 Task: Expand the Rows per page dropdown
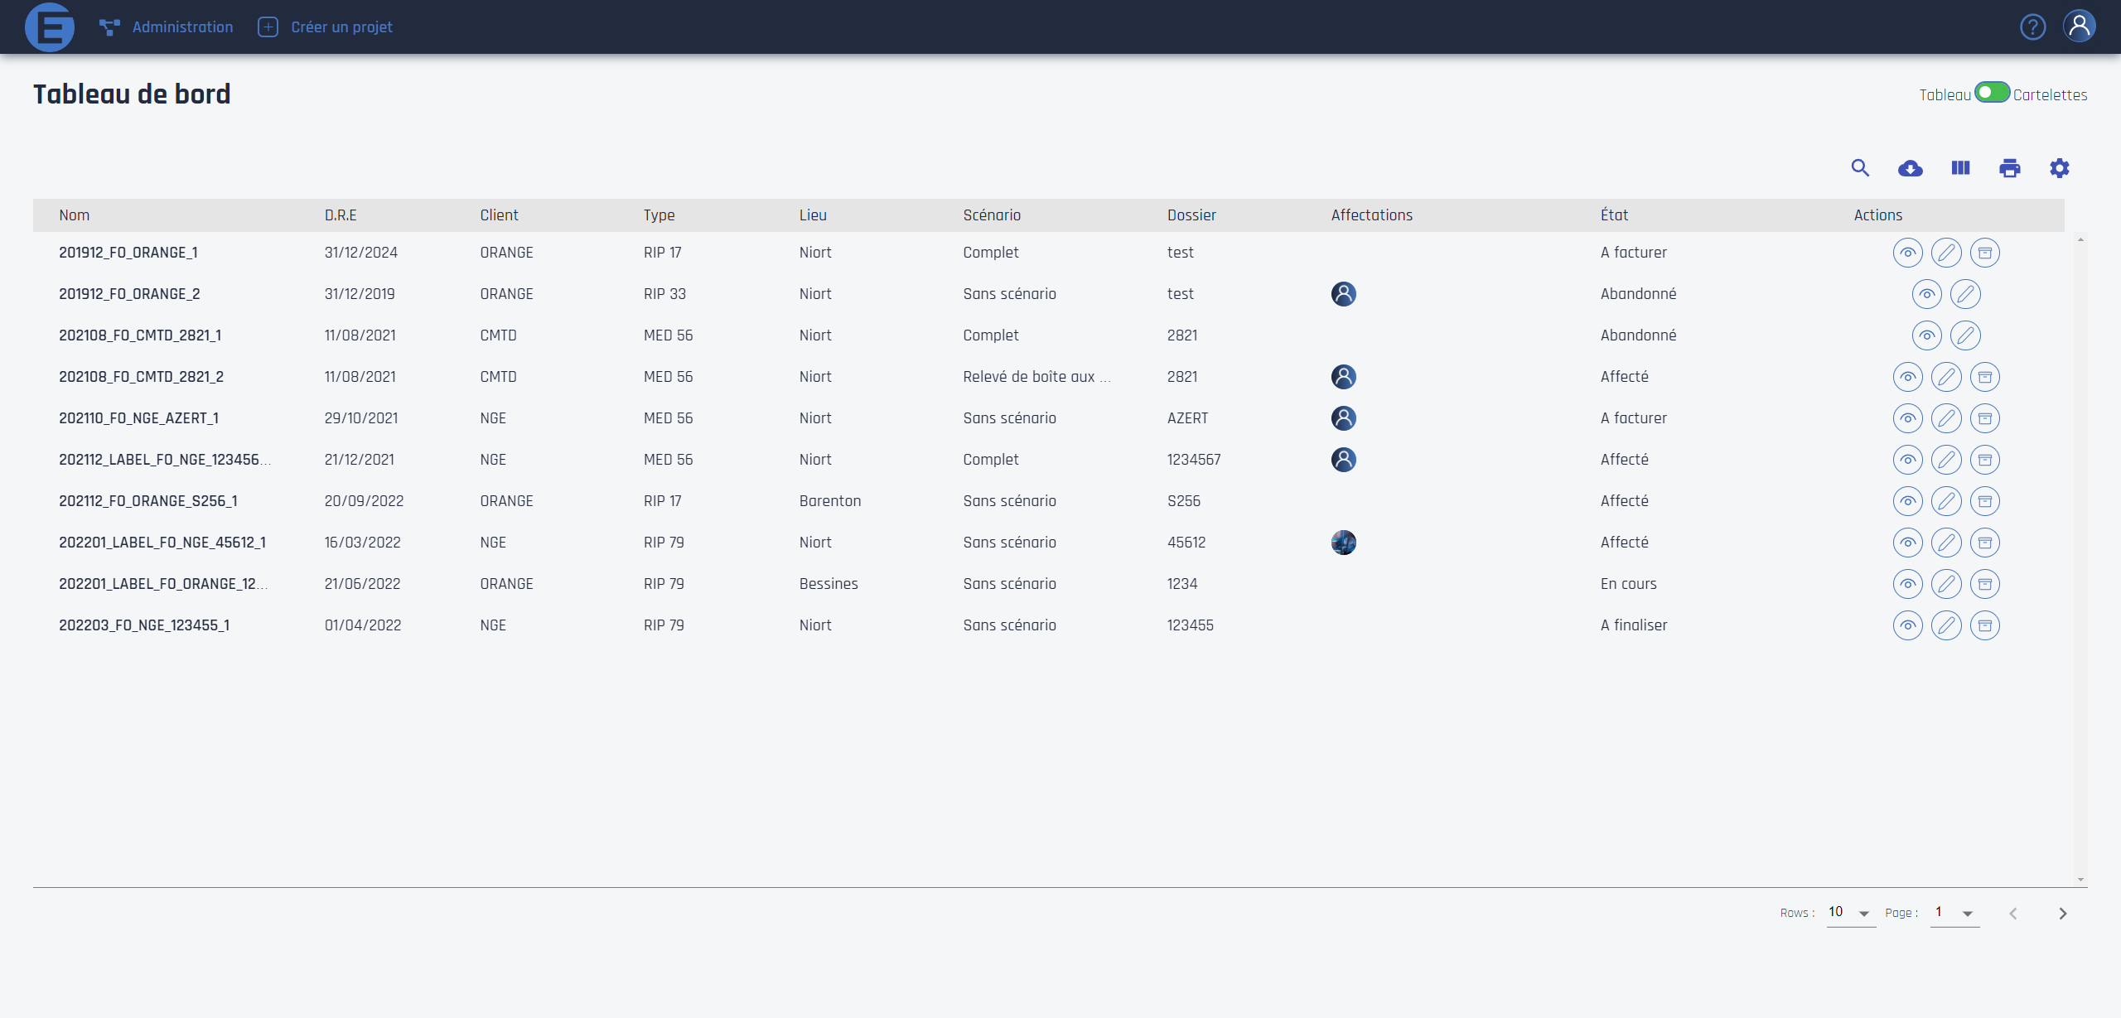coord(1851,913)
